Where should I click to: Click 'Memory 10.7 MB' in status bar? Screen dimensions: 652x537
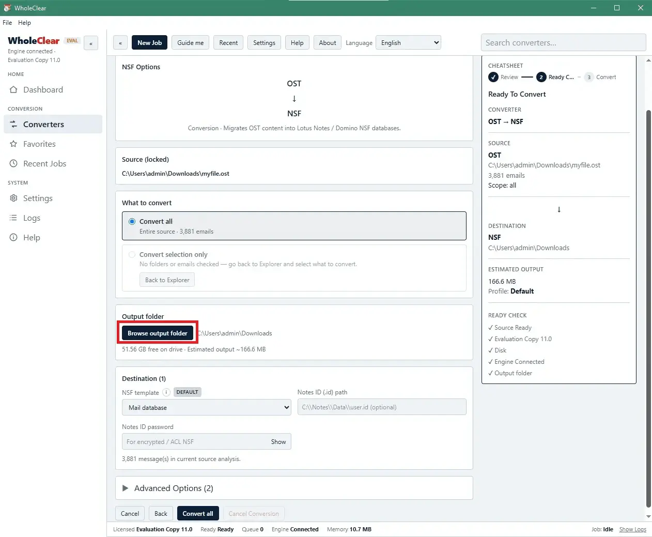coord(349,529)
